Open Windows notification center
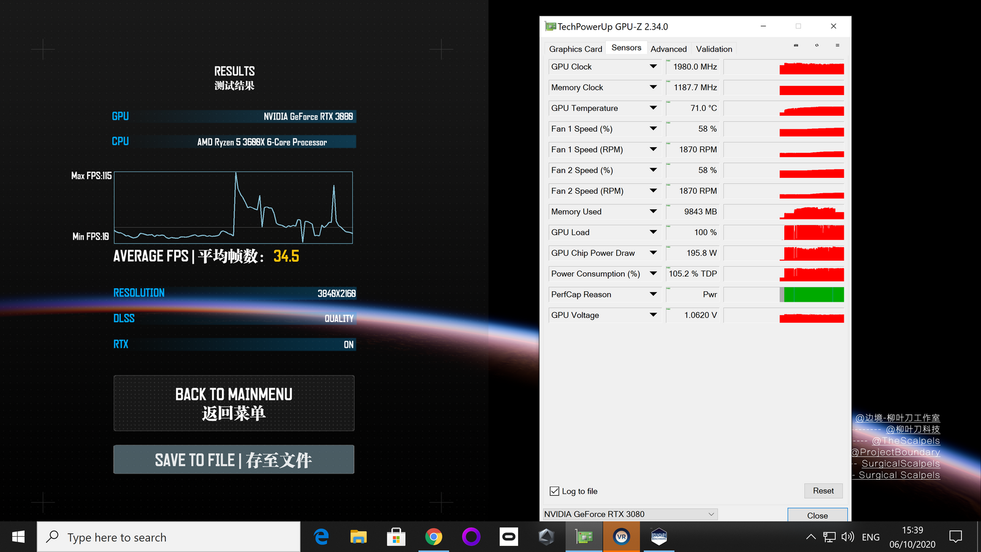This screenshot has height=552, width=981. [x=955, y=537]
